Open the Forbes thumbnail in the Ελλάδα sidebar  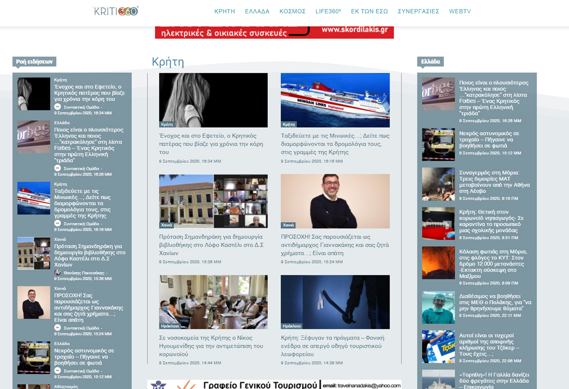click(x=438, y=94)
